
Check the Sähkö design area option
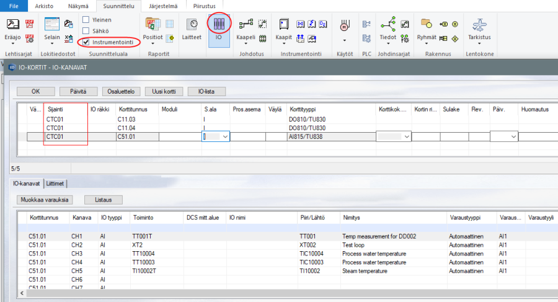point(86,31)
